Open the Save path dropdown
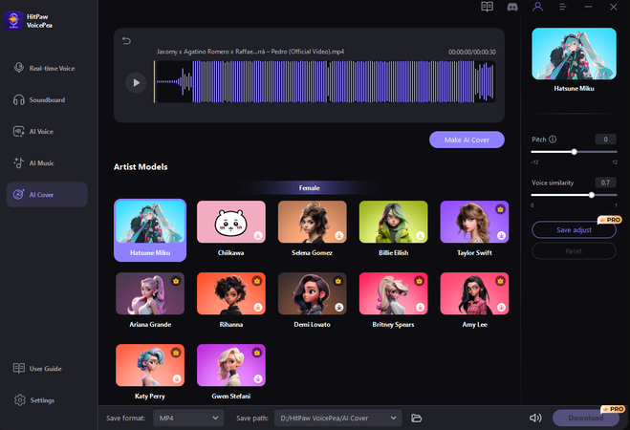The image size is (630, 430). tap(337, 418)
